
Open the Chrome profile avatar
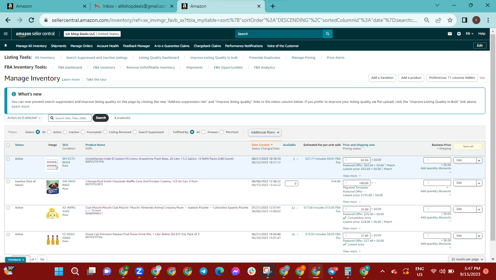pos(476,20)
